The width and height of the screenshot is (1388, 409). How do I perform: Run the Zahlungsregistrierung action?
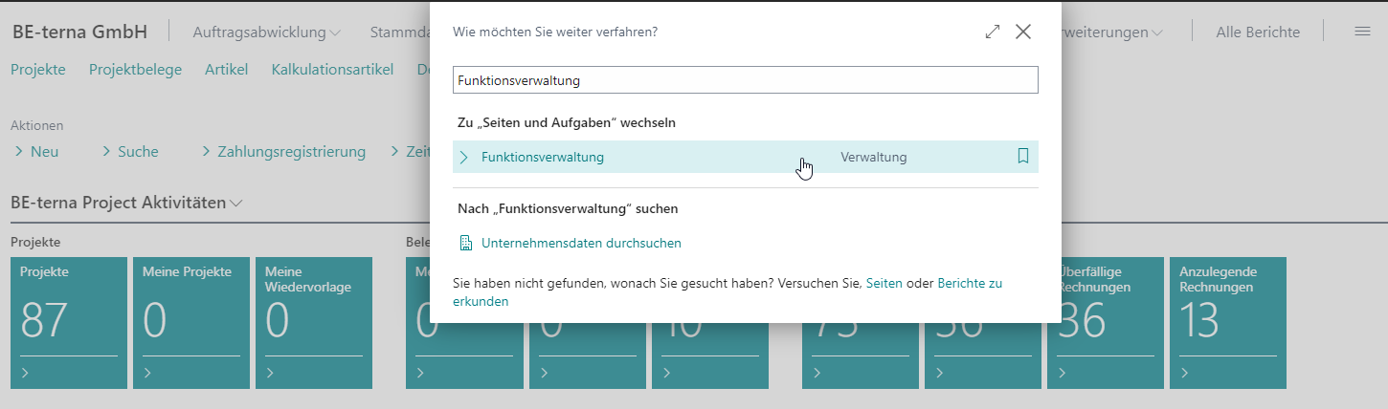[x=291, y=151]
